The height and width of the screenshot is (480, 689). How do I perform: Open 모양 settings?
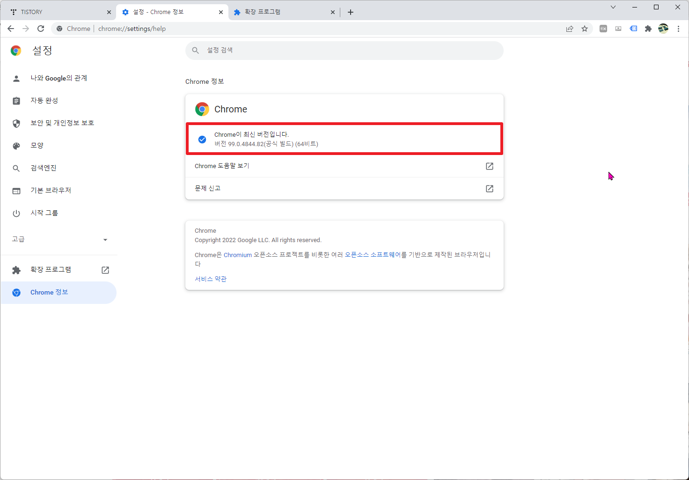(x=59, y=146)
